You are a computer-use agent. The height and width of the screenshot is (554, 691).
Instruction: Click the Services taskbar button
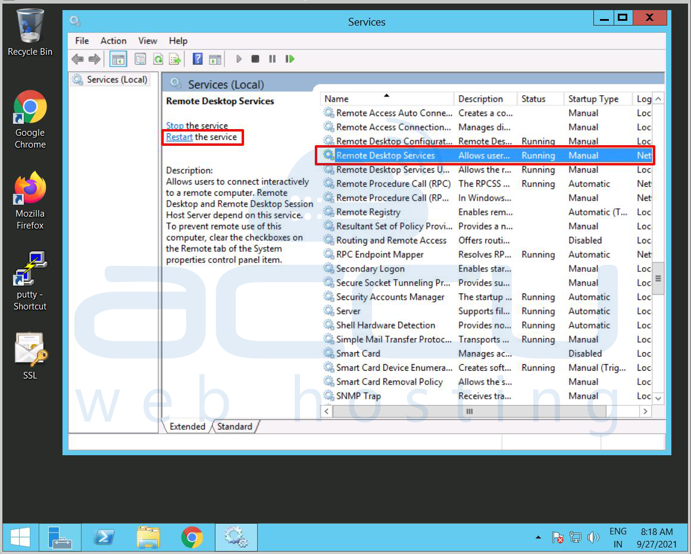pos(236,538)
